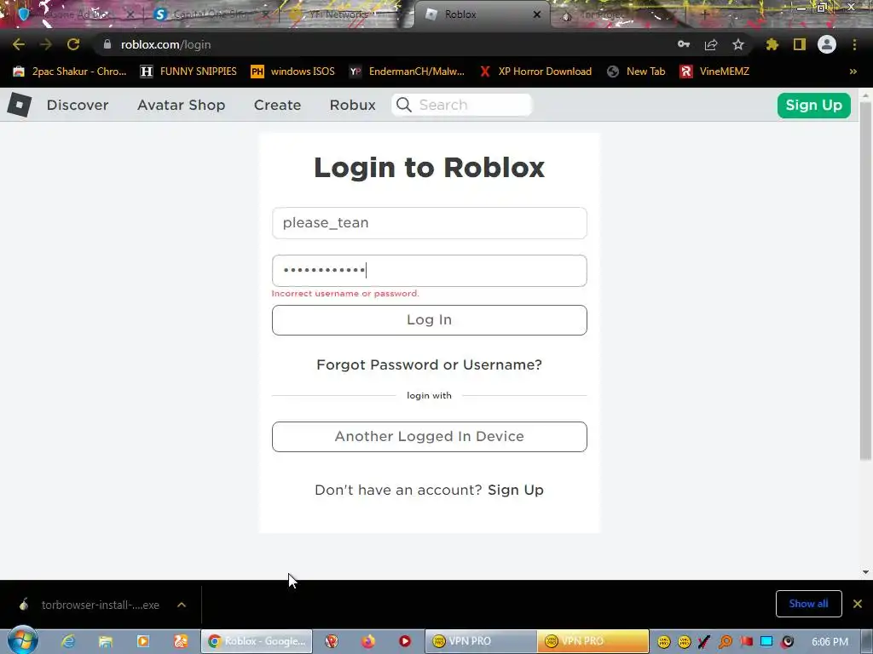This screenshot has height=654, width=873.
Task: Open the Create menu item
Action: point(277,105)
